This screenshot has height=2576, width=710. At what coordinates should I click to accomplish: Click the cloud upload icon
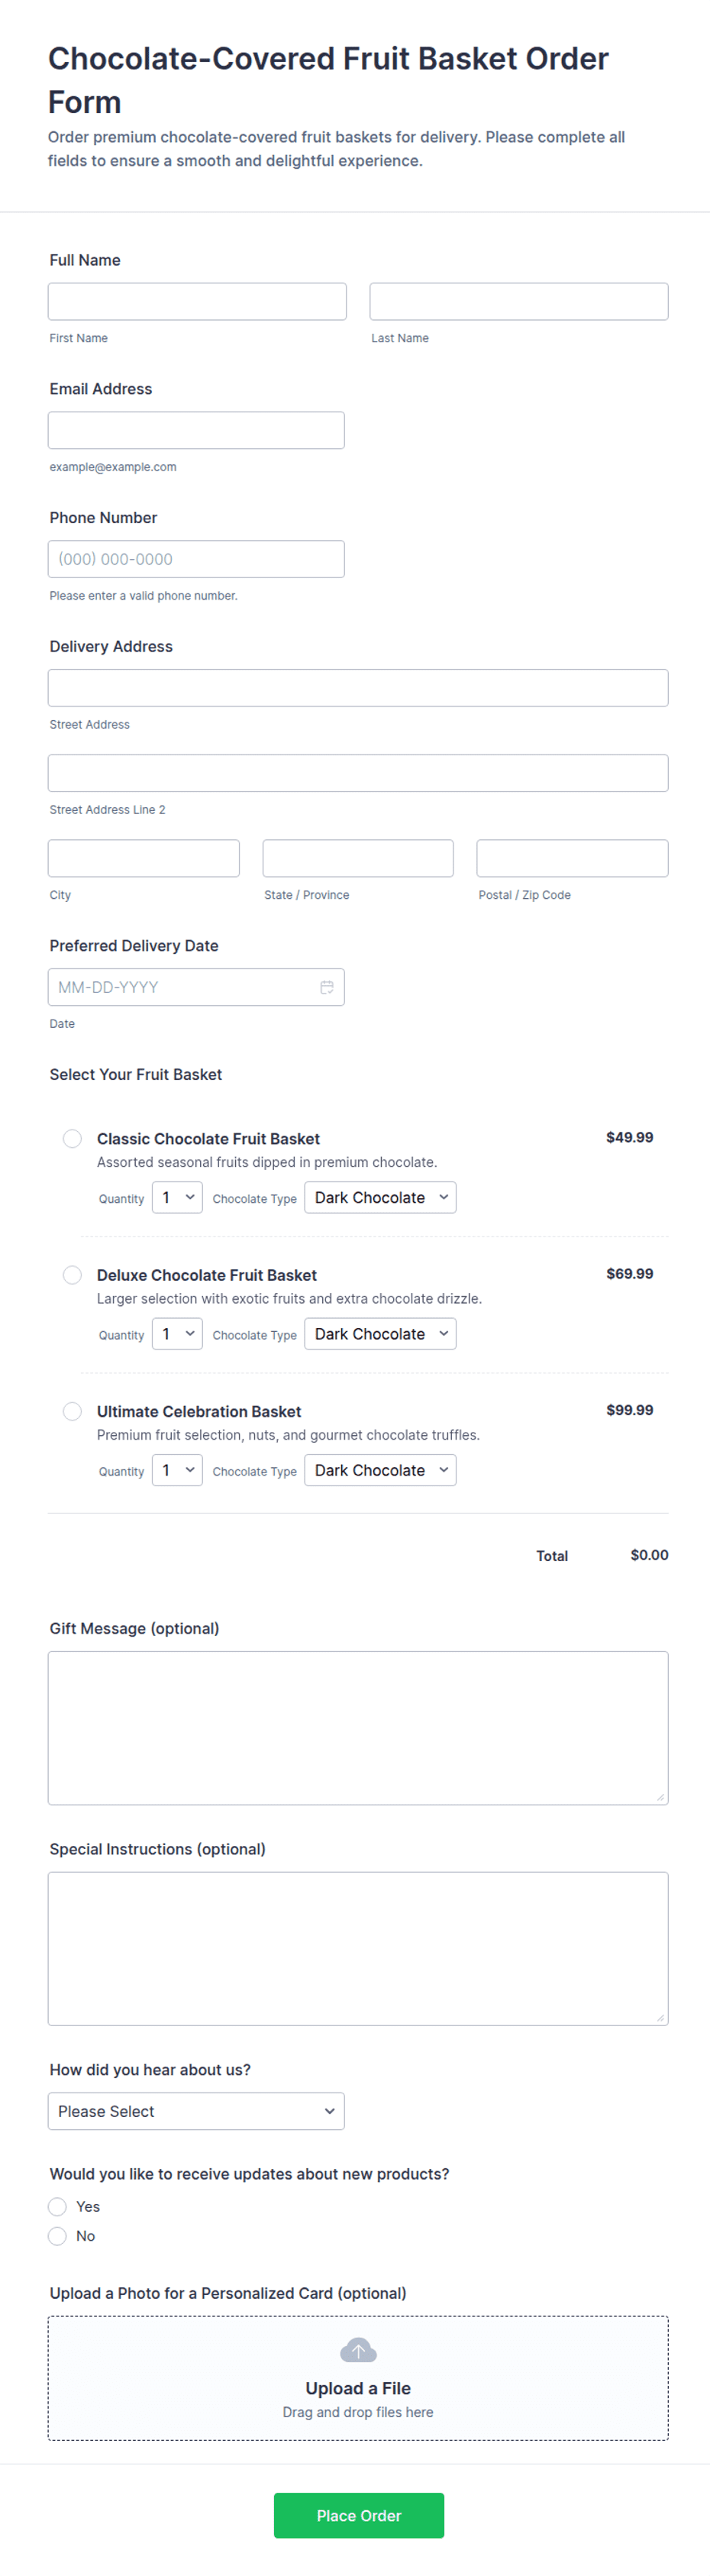tap(358, 2350)
